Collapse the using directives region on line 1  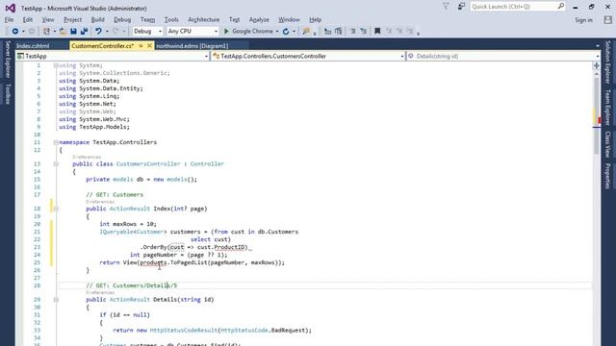pos(56,65)
